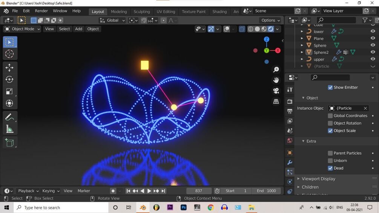Switch to the Shading workspace tab
Screen dimensions: 379x213
(x=219, y=12)
